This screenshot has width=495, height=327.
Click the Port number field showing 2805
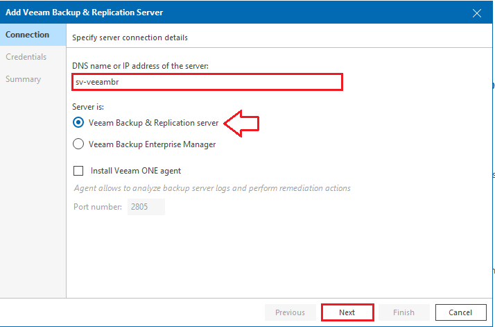pyautogui.click(x=146, y=207)
